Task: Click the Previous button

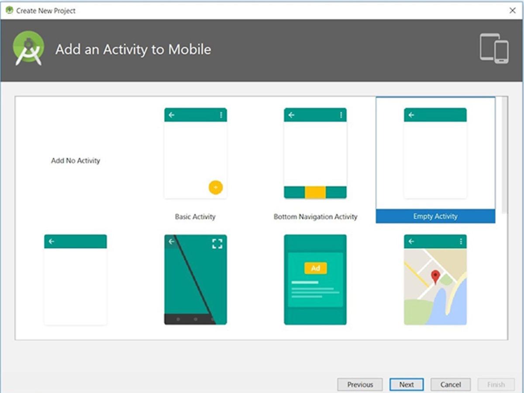Action: click(360, 384)
